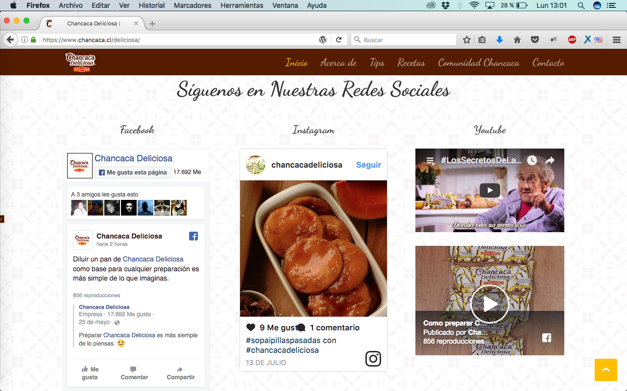Open the Tips nav link

[377, 63]
